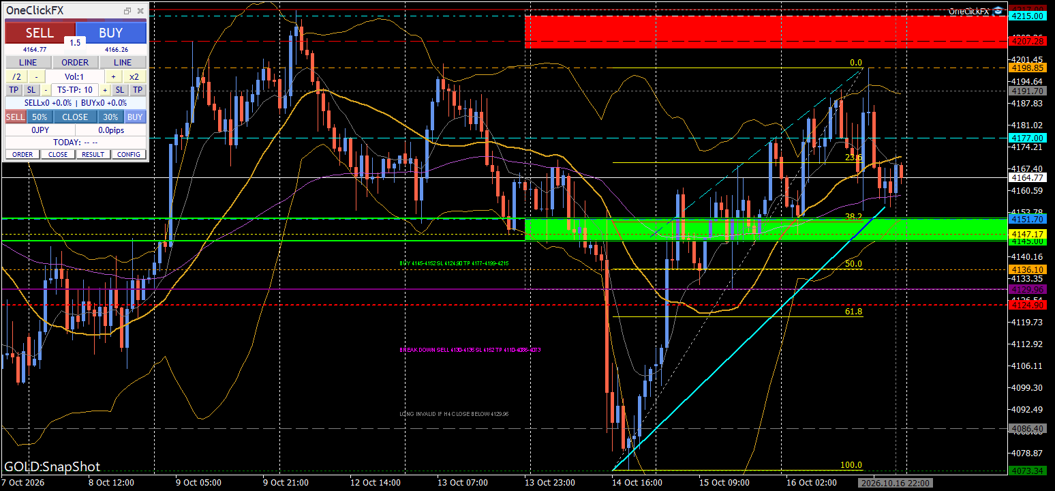Image resolution: width=1055 pixels, height=491 pixels.
Task: Click the small SELL close button
Action: [x=16, y=117]
